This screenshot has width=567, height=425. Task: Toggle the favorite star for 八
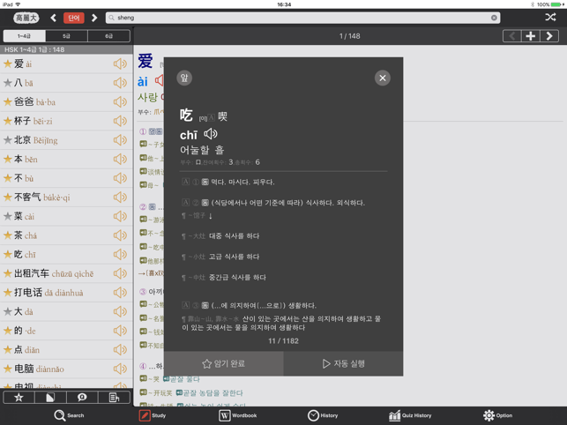click(x=8, y=83)
